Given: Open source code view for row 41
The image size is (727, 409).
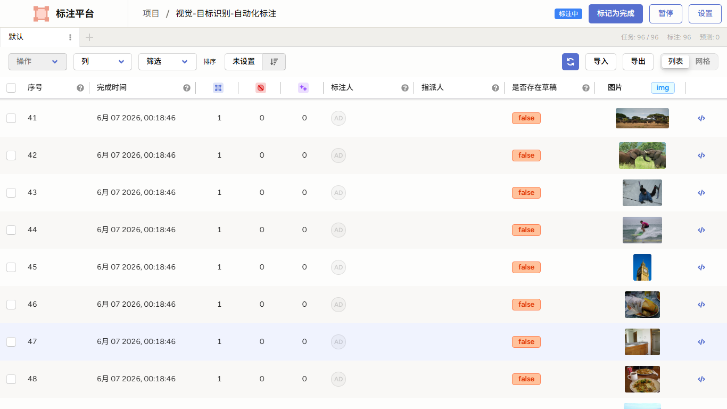Looking at the screenshot, I should [701, 118].
